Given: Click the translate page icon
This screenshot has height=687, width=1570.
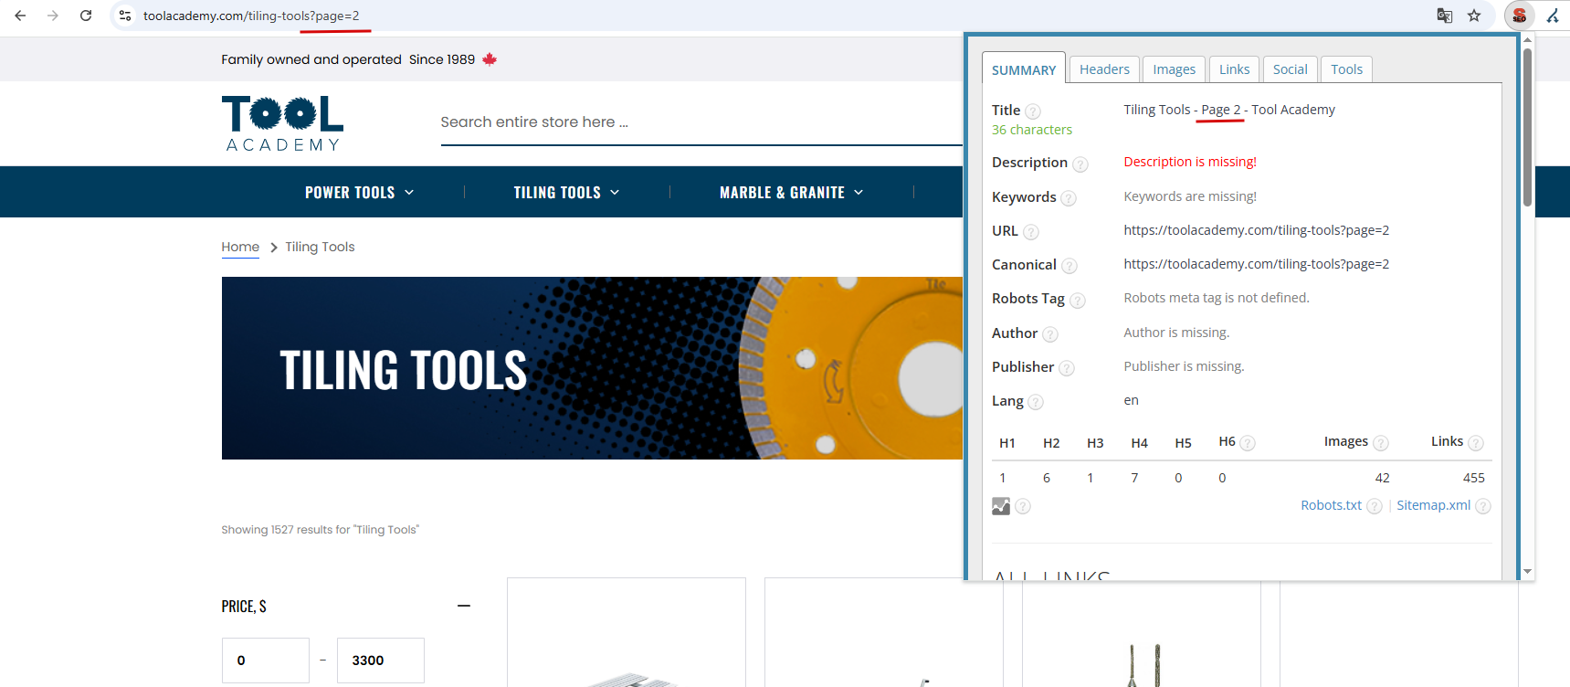Looking at the screenshot, I should point(1445,16).
